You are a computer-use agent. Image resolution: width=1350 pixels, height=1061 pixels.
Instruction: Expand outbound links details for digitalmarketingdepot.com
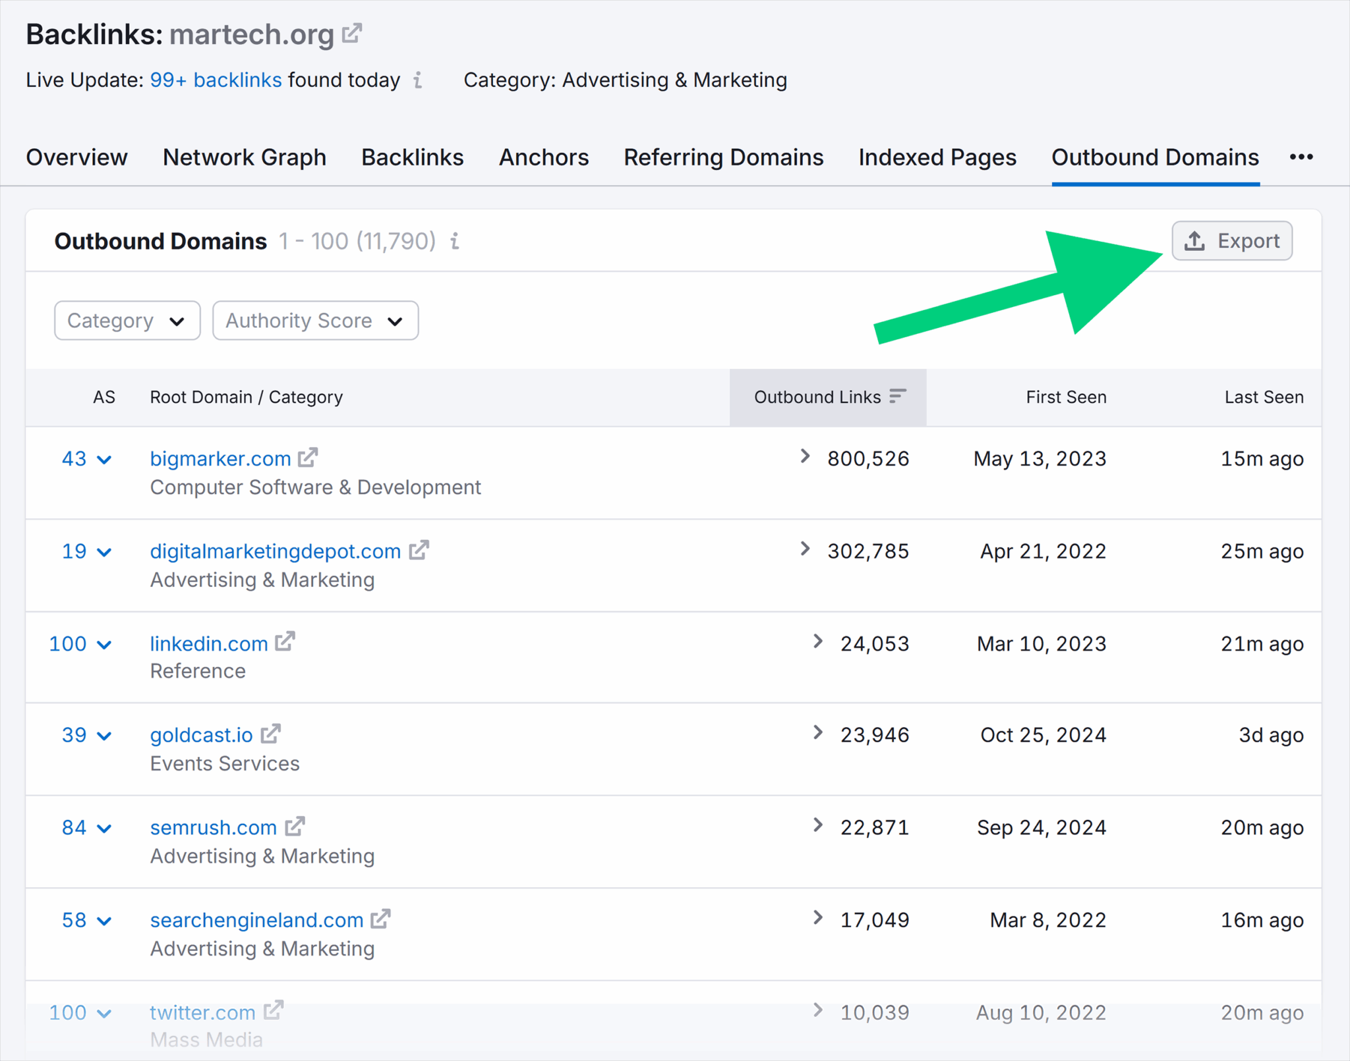click(x=805, y=550)
